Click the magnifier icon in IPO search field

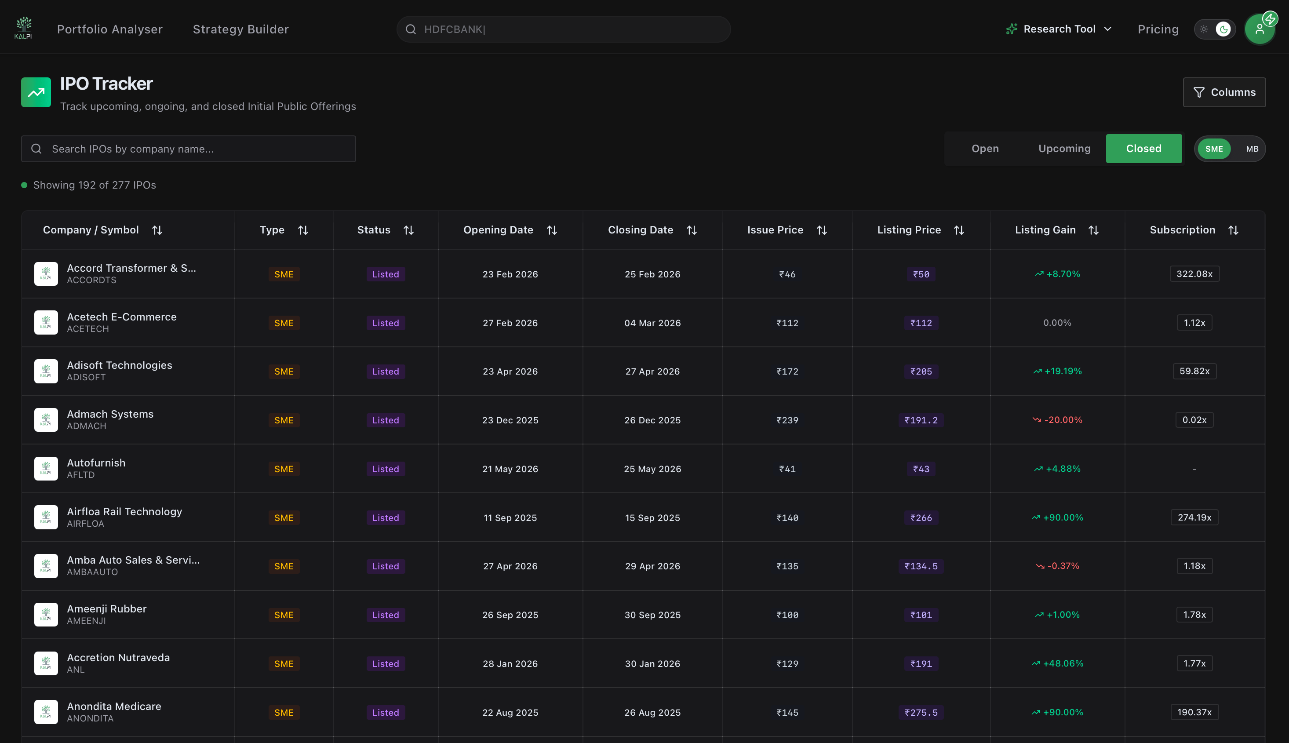tap(36, 149)
